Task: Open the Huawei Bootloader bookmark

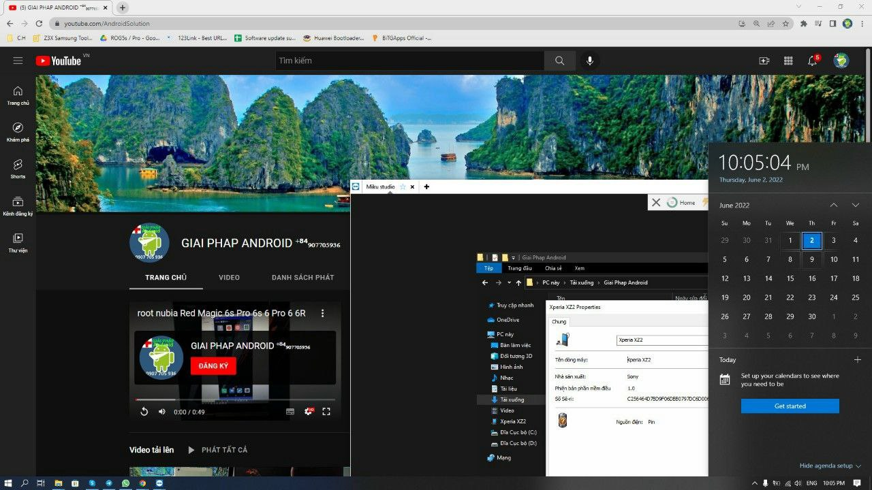Action: 334,38
